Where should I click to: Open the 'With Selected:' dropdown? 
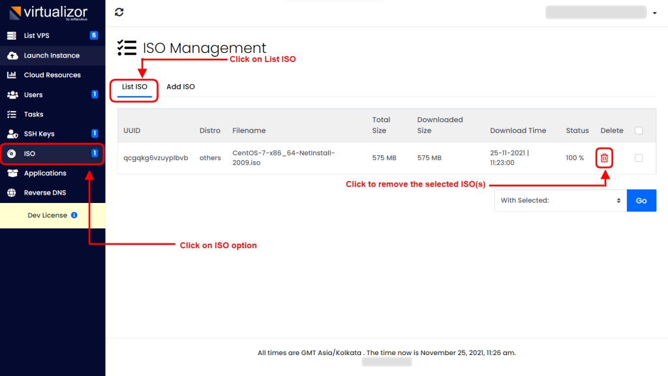click(559, 200)
